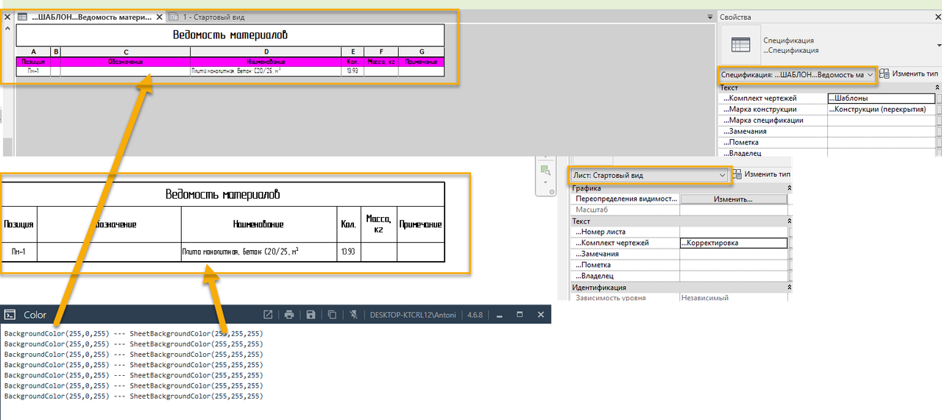Click Изменить тип next to Лист selector
The width and height of the screenshot is (942, 420).
pyautogui.click(x=768, y=174)
